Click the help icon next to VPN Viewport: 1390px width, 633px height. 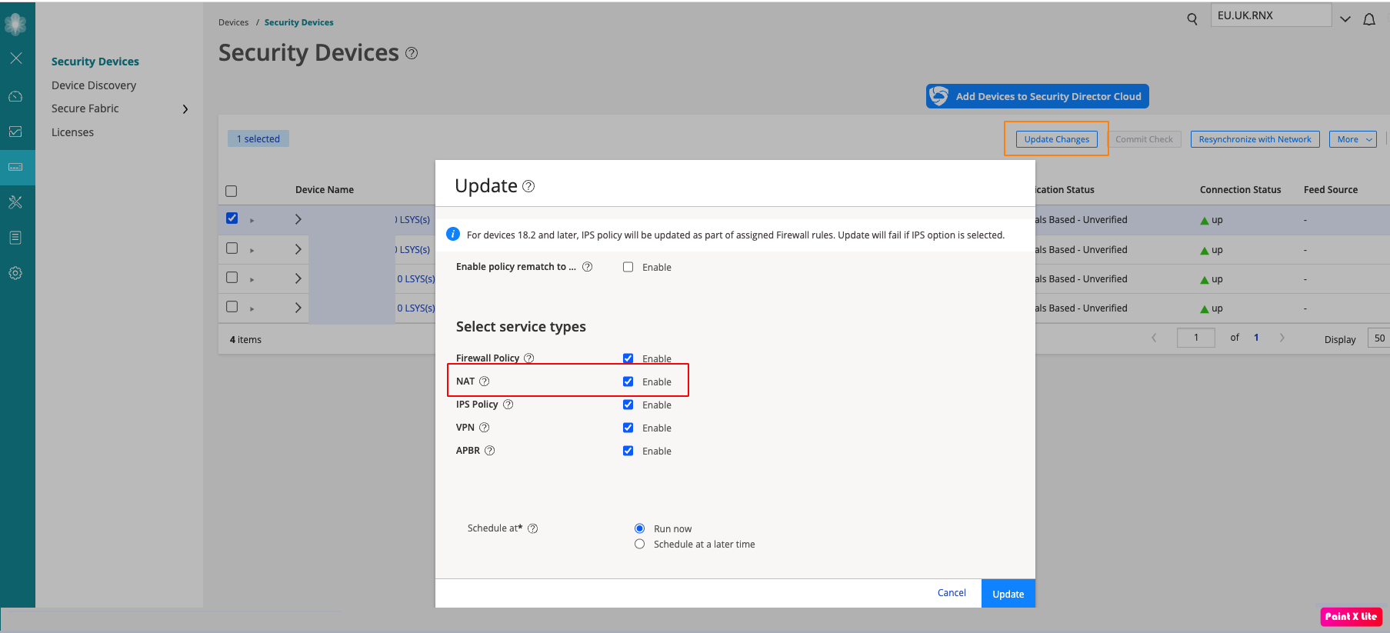click(485, 428)
